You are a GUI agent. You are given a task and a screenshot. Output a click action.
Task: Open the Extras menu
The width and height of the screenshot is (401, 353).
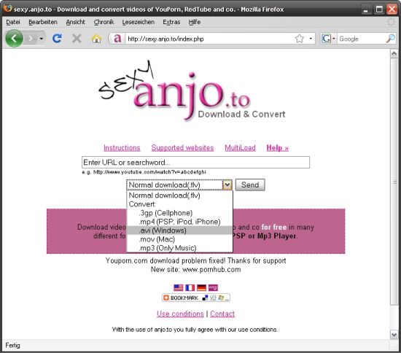(x=171, y=22)
